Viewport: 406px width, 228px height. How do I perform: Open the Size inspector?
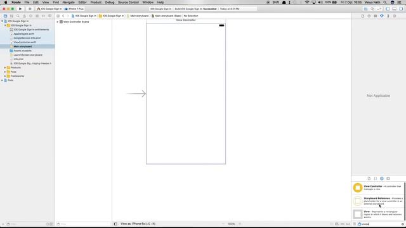click(388, 16)
